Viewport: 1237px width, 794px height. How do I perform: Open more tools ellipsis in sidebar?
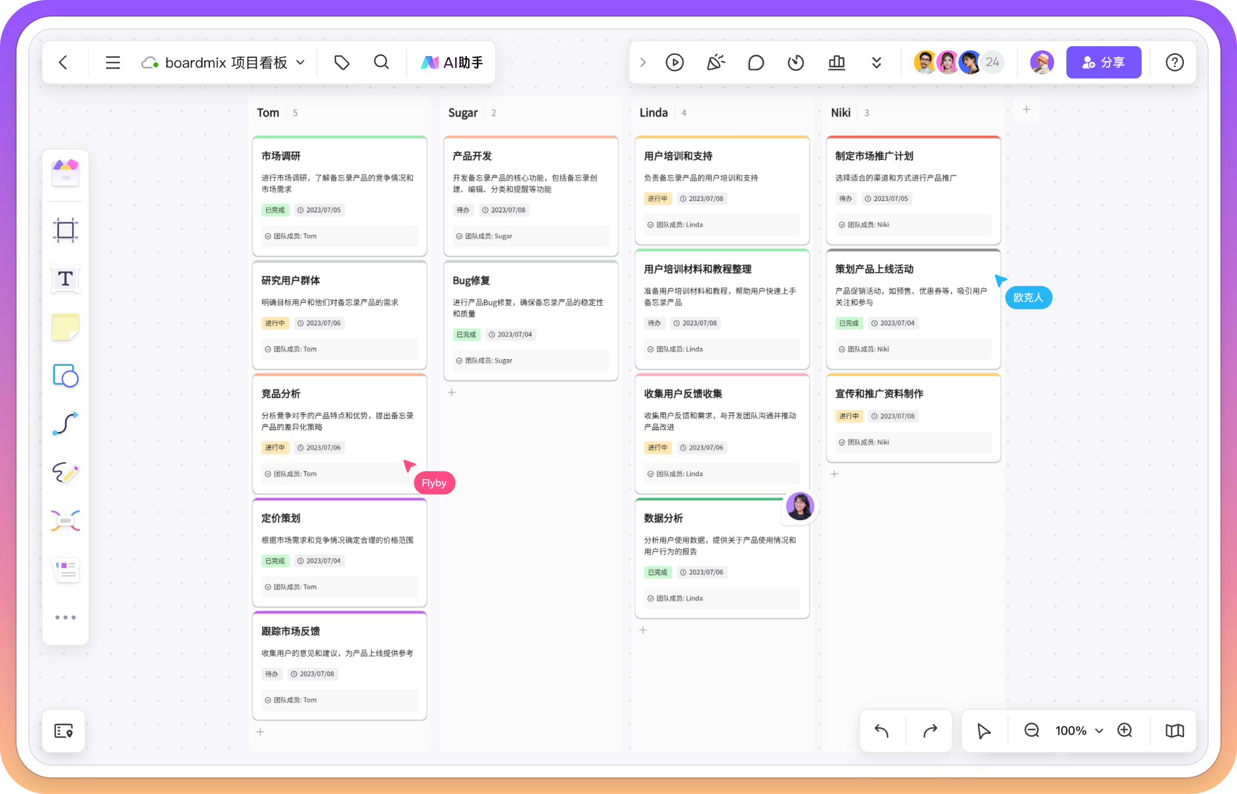[x=66, y=618]
